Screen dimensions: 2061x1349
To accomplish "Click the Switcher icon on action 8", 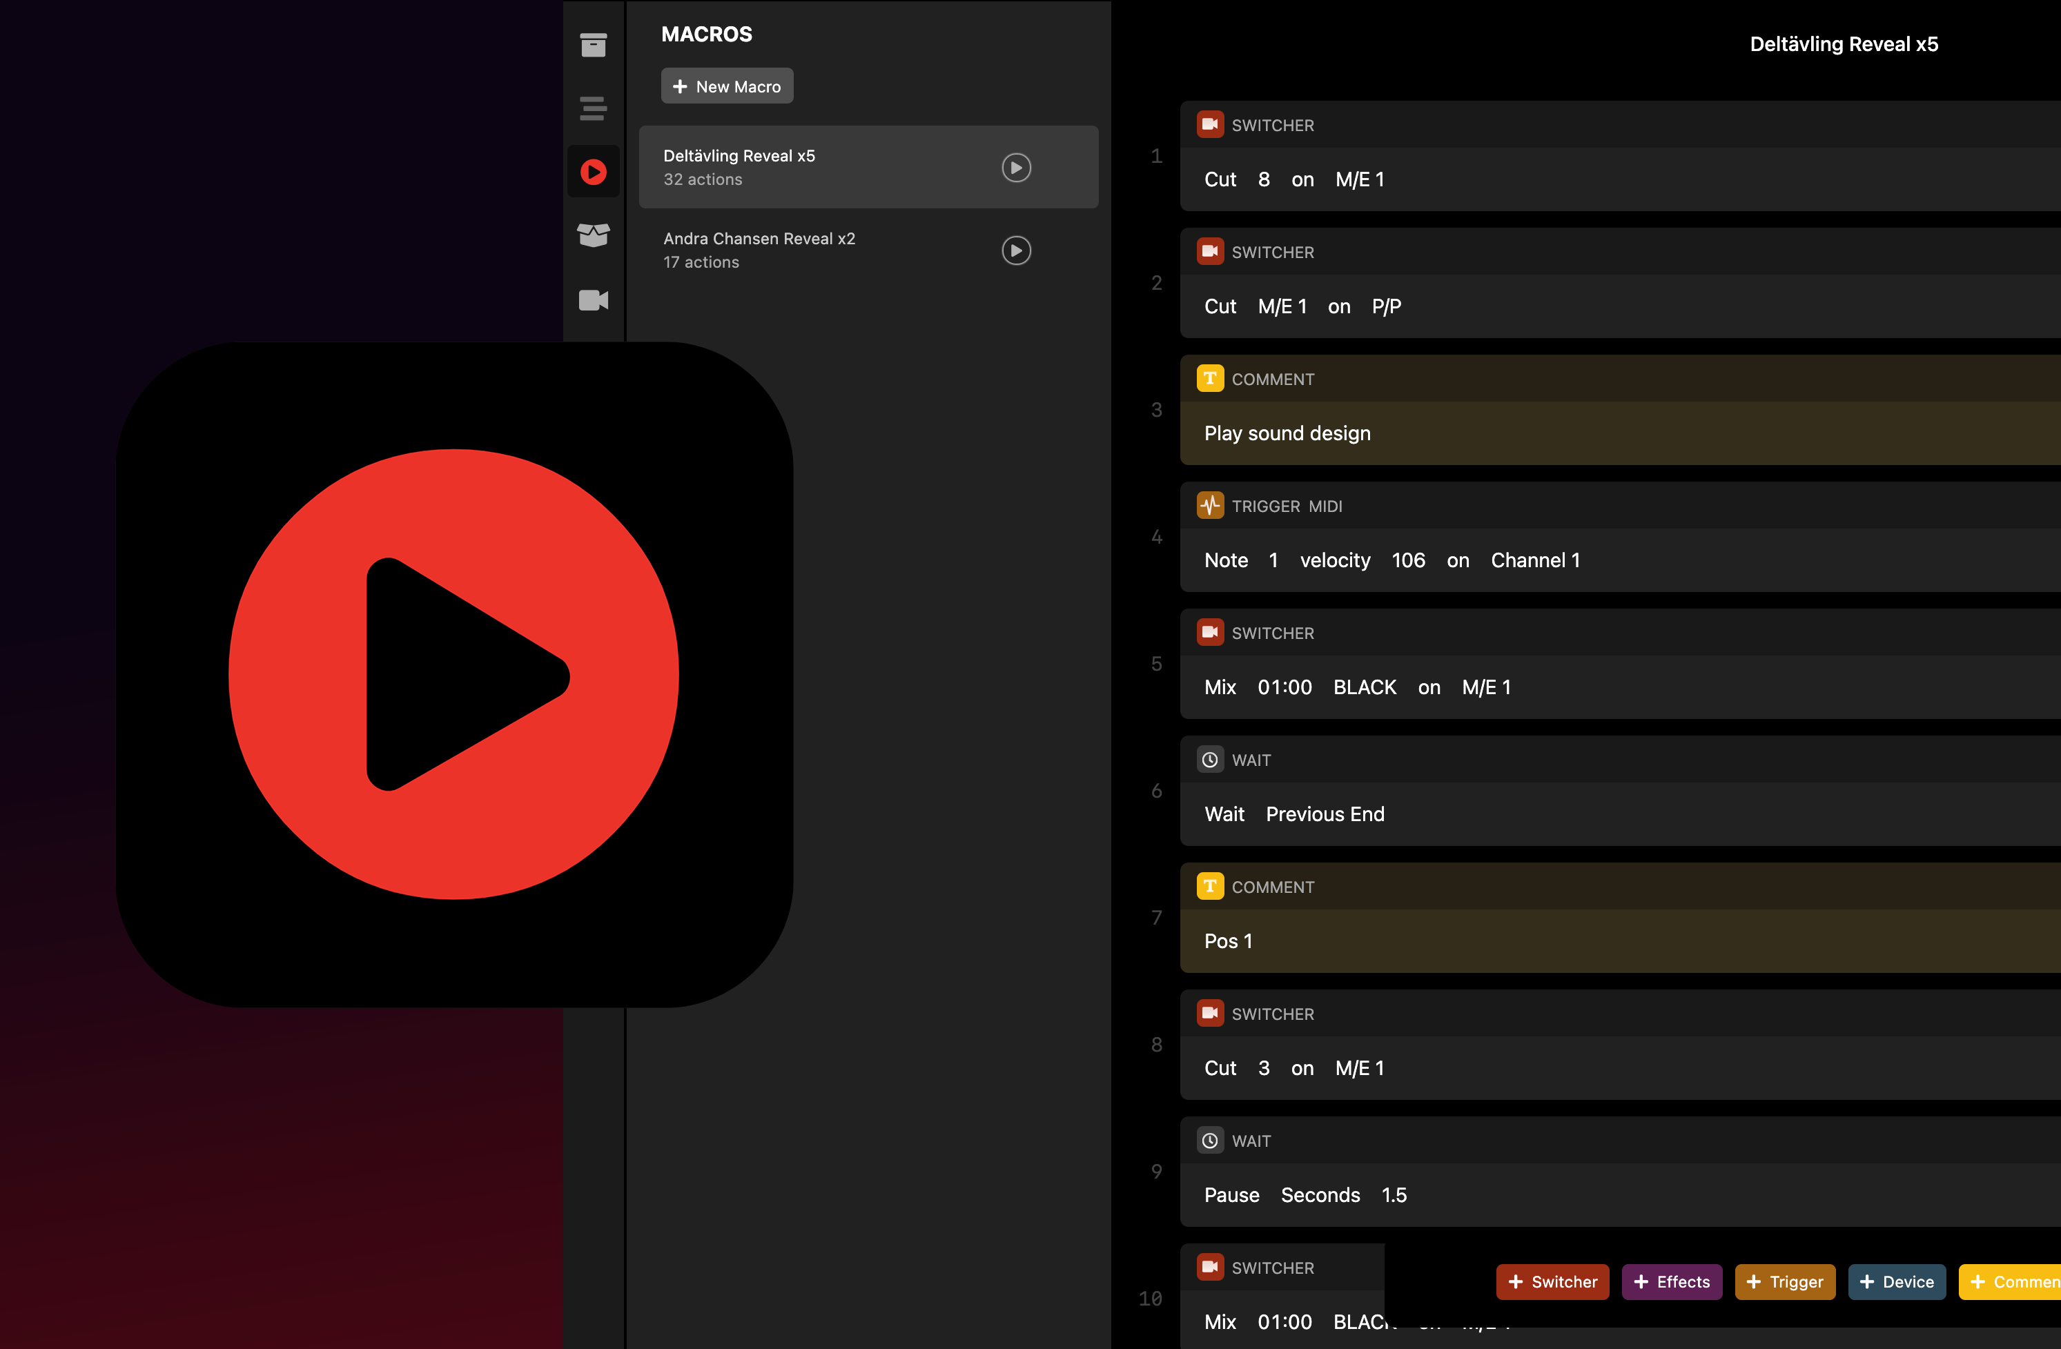I will (x=1210, y=1013).
